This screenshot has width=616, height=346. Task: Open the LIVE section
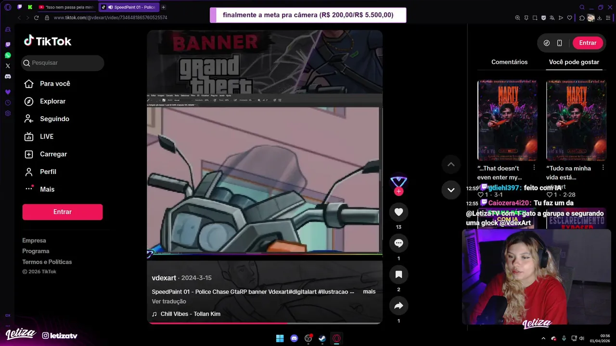click(x=39, y=136)
